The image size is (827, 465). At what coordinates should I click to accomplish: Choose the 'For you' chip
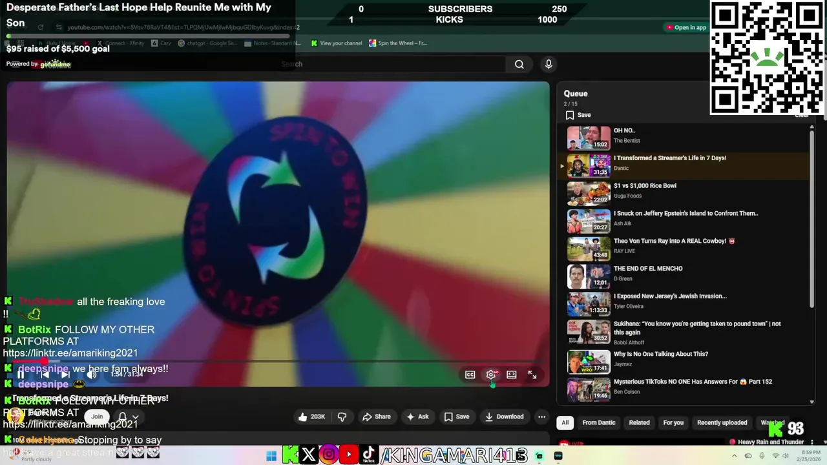coord(673,422)
